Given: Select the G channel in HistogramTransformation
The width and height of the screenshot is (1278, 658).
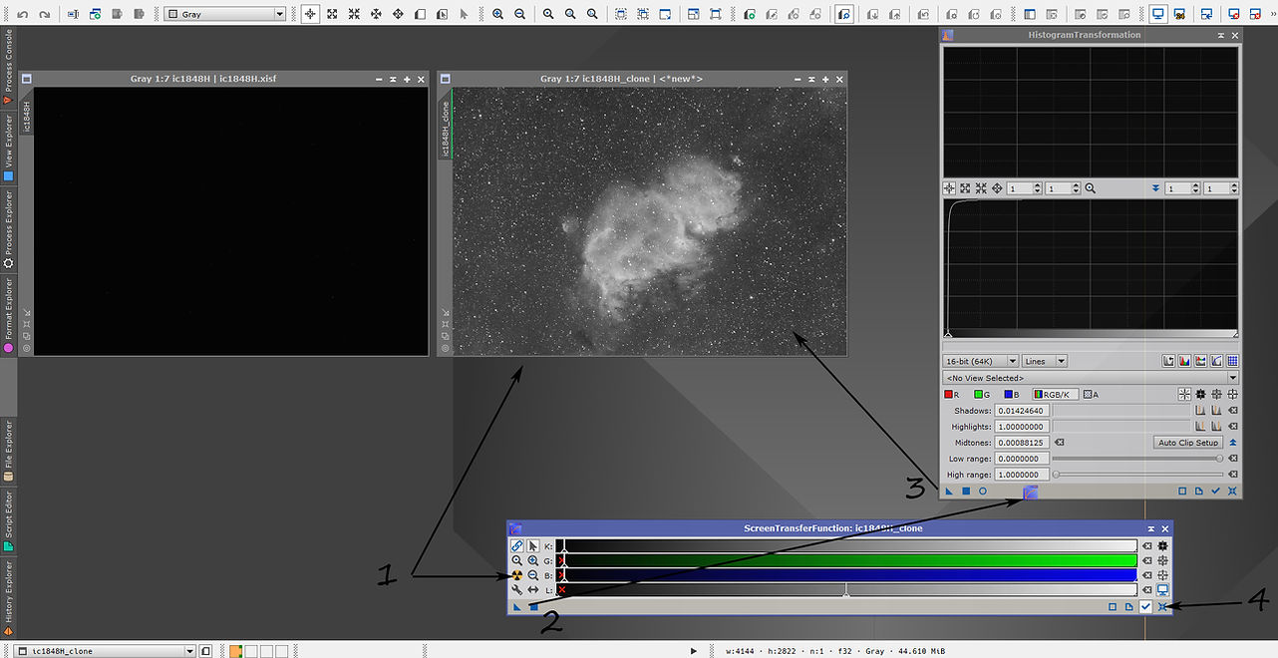Looking at the screenshot, I should (982, 395).
